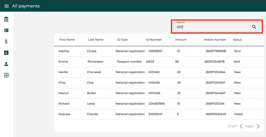Click the logout exit icon
This screenshot has height=137, width=266.
pos(6,75)
